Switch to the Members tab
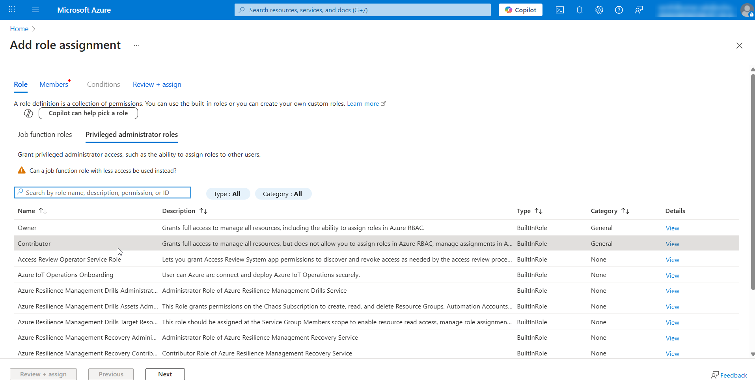Viewport: 755px width, 387px height. tap(54, 84)
